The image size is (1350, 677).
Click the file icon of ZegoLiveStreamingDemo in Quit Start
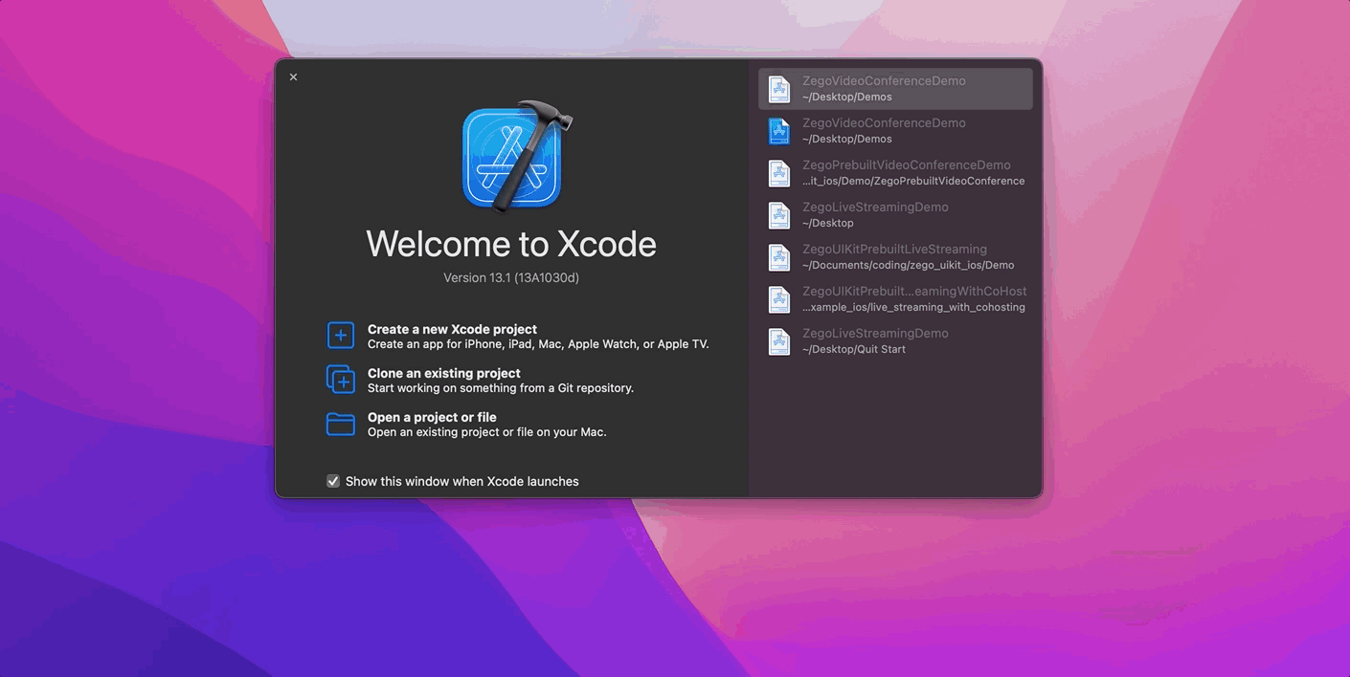(779, 341)
